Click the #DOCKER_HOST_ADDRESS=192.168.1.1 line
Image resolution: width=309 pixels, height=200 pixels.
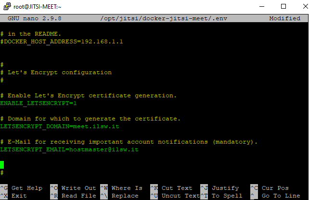coord(62,41)
